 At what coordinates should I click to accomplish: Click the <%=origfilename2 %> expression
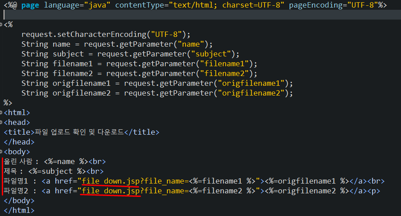coord(307,191)
